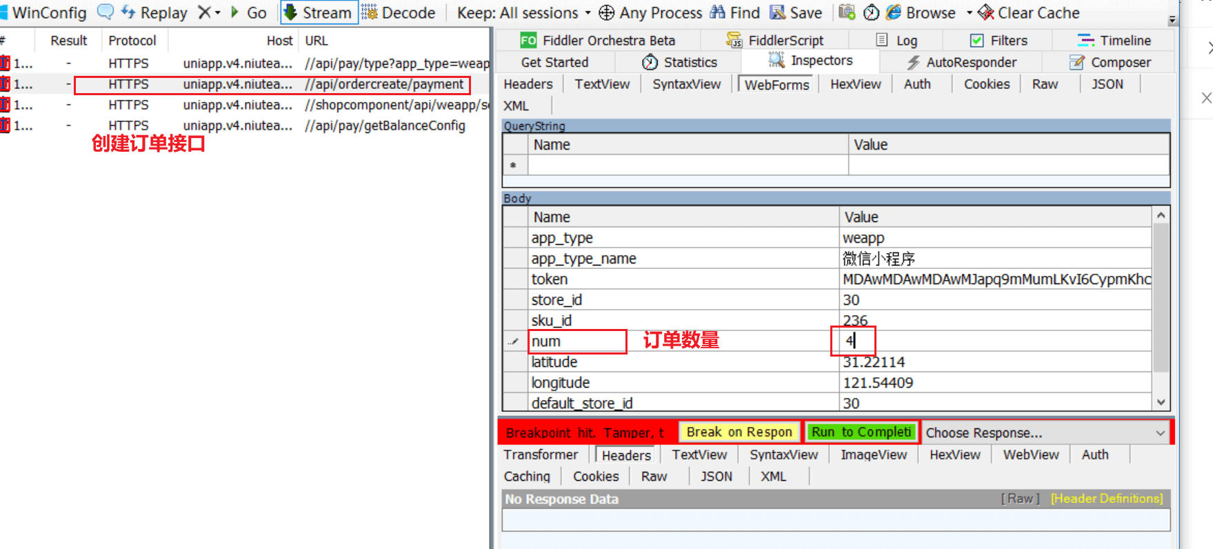Screen dimensions: 1213x549
Task: Switch to the Timeline tab
Action: [1114, 40]
